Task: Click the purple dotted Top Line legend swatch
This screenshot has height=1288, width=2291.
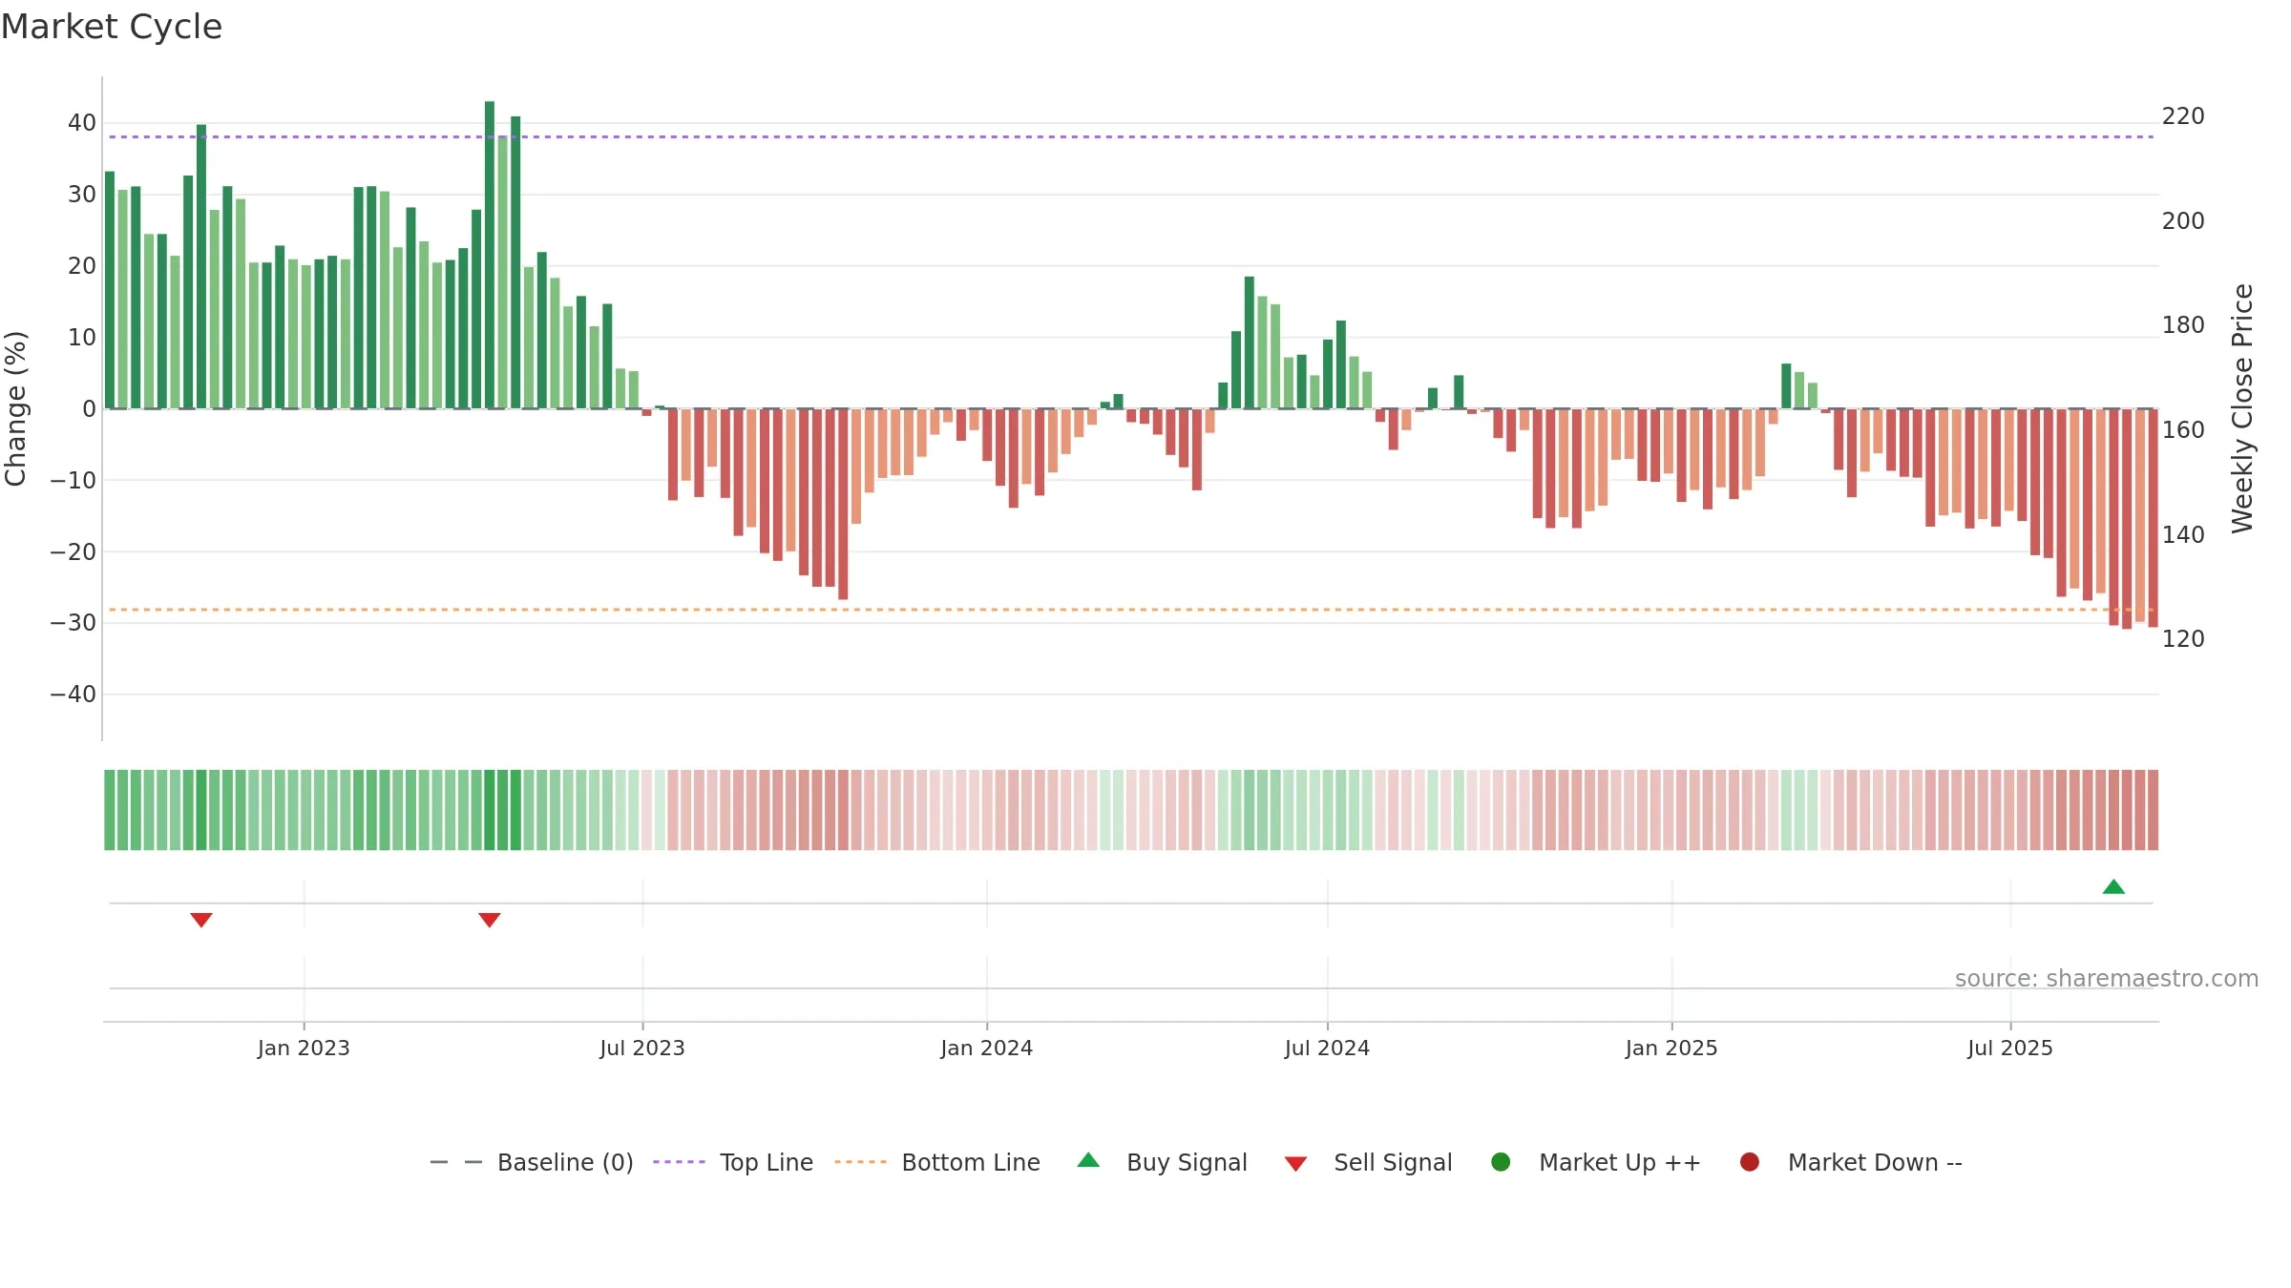Action: pos(679,1162)
